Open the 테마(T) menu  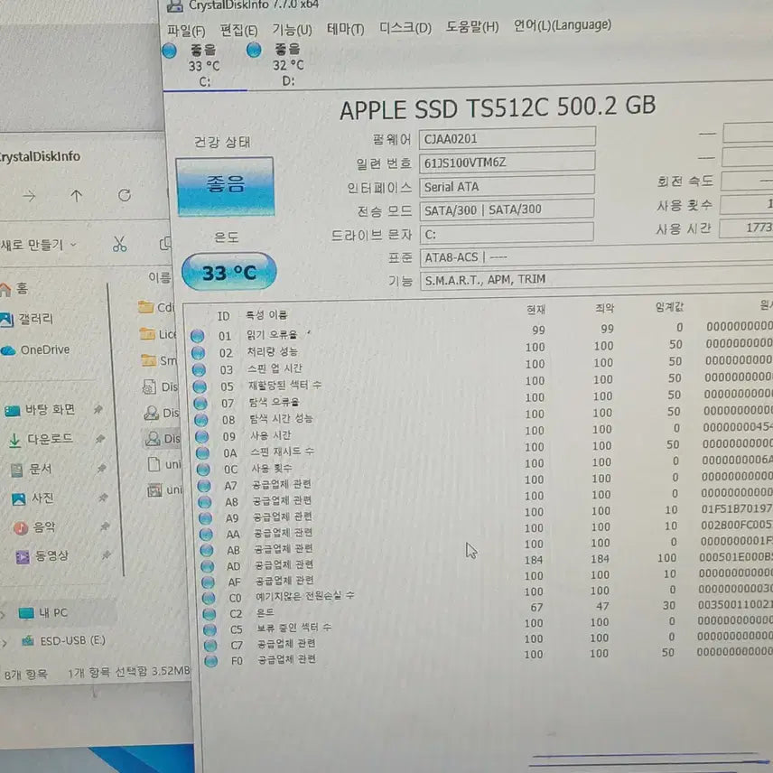click(345, 29)
